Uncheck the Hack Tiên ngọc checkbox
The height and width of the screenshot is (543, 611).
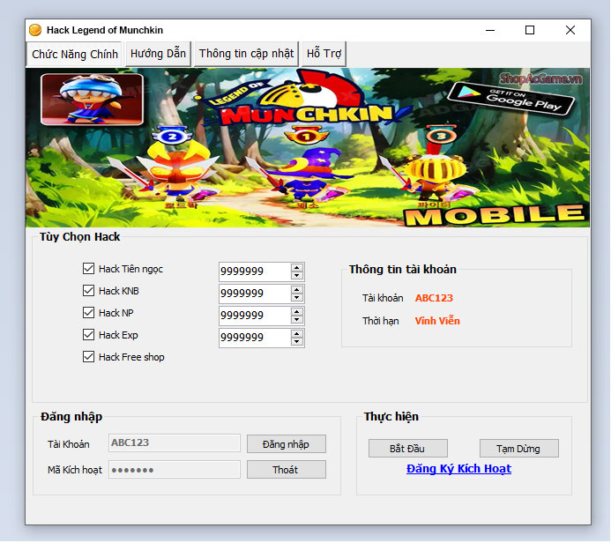[x=88, y=268]
